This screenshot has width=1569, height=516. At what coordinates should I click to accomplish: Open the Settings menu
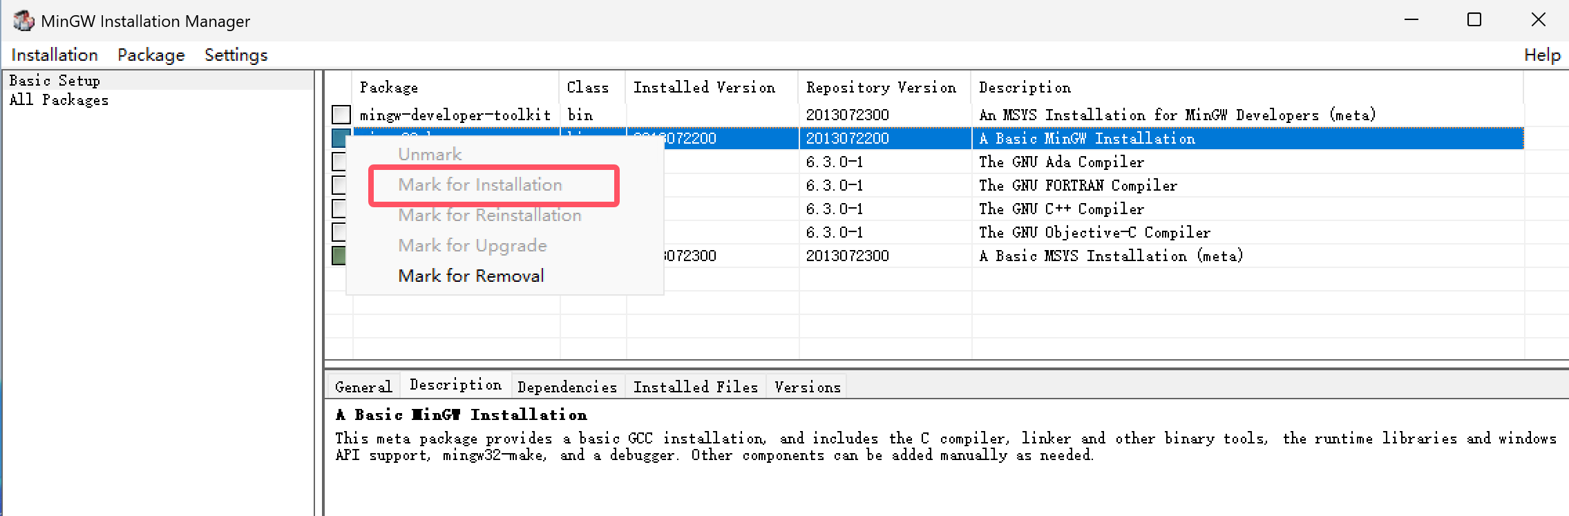(x=236, y=55)
